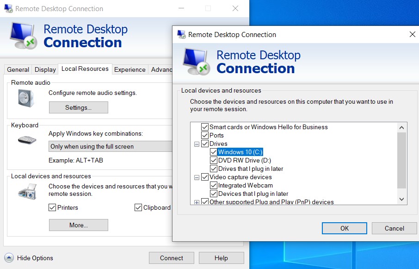The image size is (419, 269).
Task: Uncheck Smart cards or Windows Hello for Business
Action: (205, 127)
